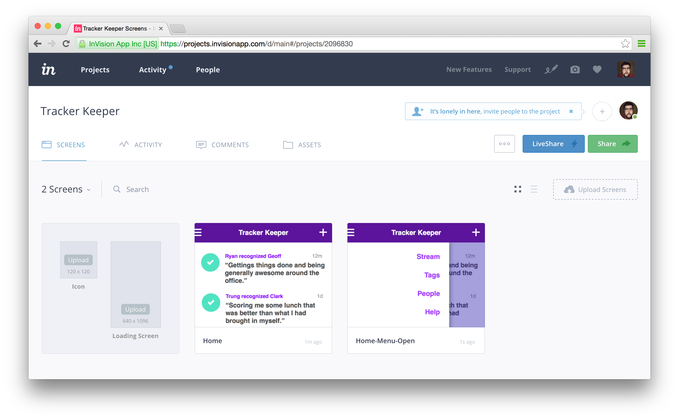Click the pen signature icon in navbar
Image resolution: width=679 pixels, height=420 pixels.
pyautogui.click(x=551, y=69)
